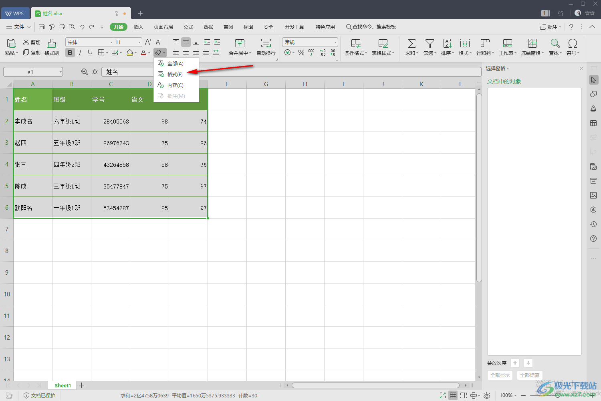The width and height of the screenshot is (601, 401).
Task: Switch to normal view icon in status bar
Action: pyautogui.click(x=453, y=395)
